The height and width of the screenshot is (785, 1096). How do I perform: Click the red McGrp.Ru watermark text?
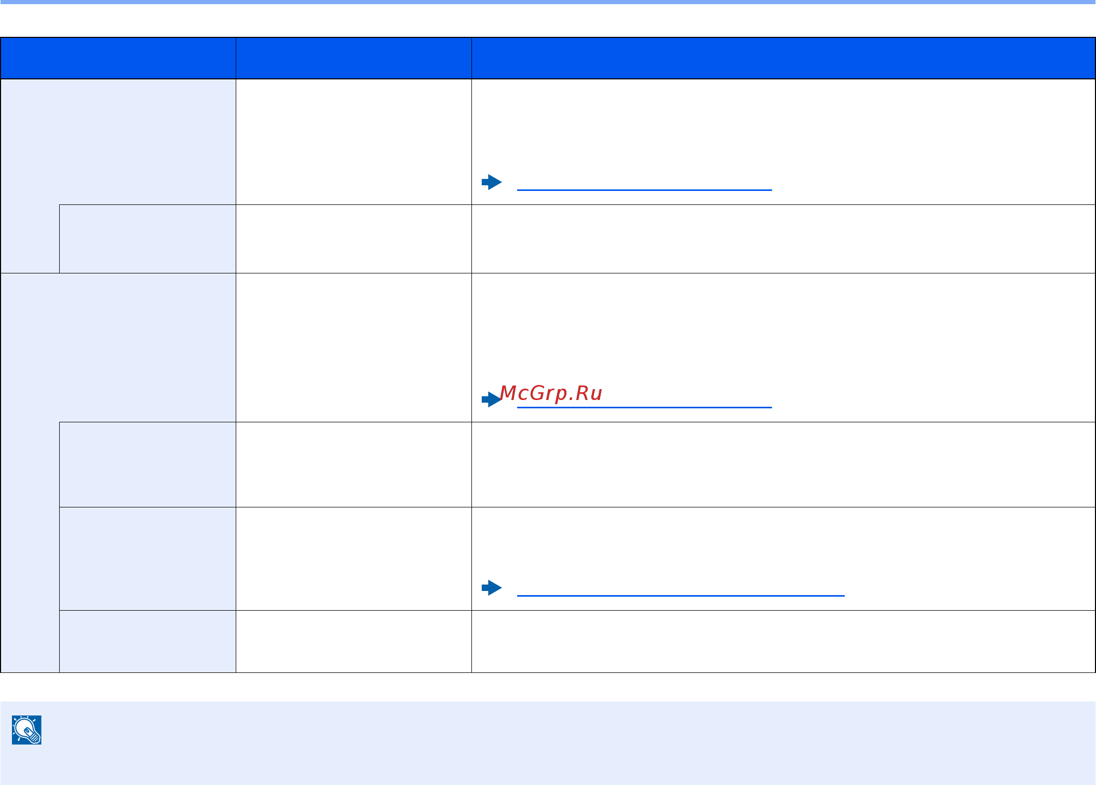[550, 393]
